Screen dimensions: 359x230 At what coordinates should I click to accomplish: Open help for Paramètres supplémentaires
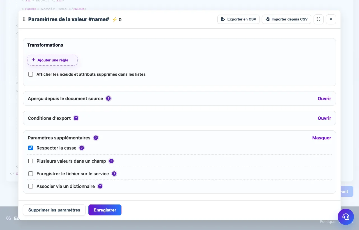tap(96, 138)
